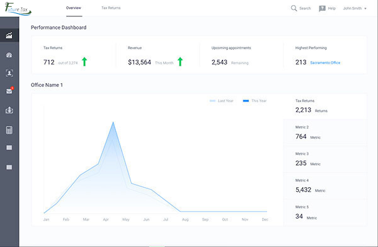Click the Highest Performing label
The width and height of the screenshot is (378, 247).
coord(311,48)
